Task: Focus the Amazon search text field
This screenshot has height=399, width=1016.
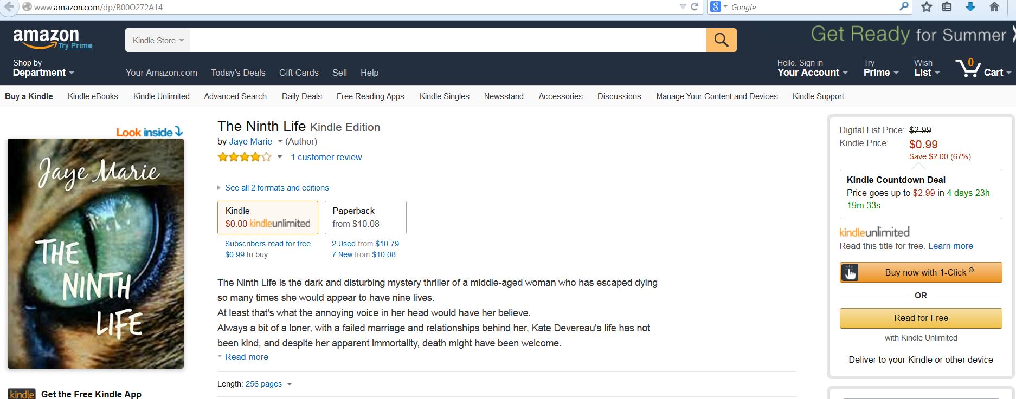Action: pyautogui.click(x=448, y=41)
